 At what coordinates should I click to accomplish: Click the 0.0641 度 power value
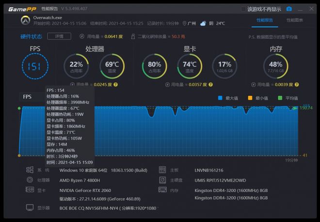coord(113,36)
